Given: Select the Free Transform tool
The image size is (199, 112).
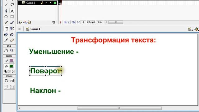Looking at the screenshot, I should (6, 29).
